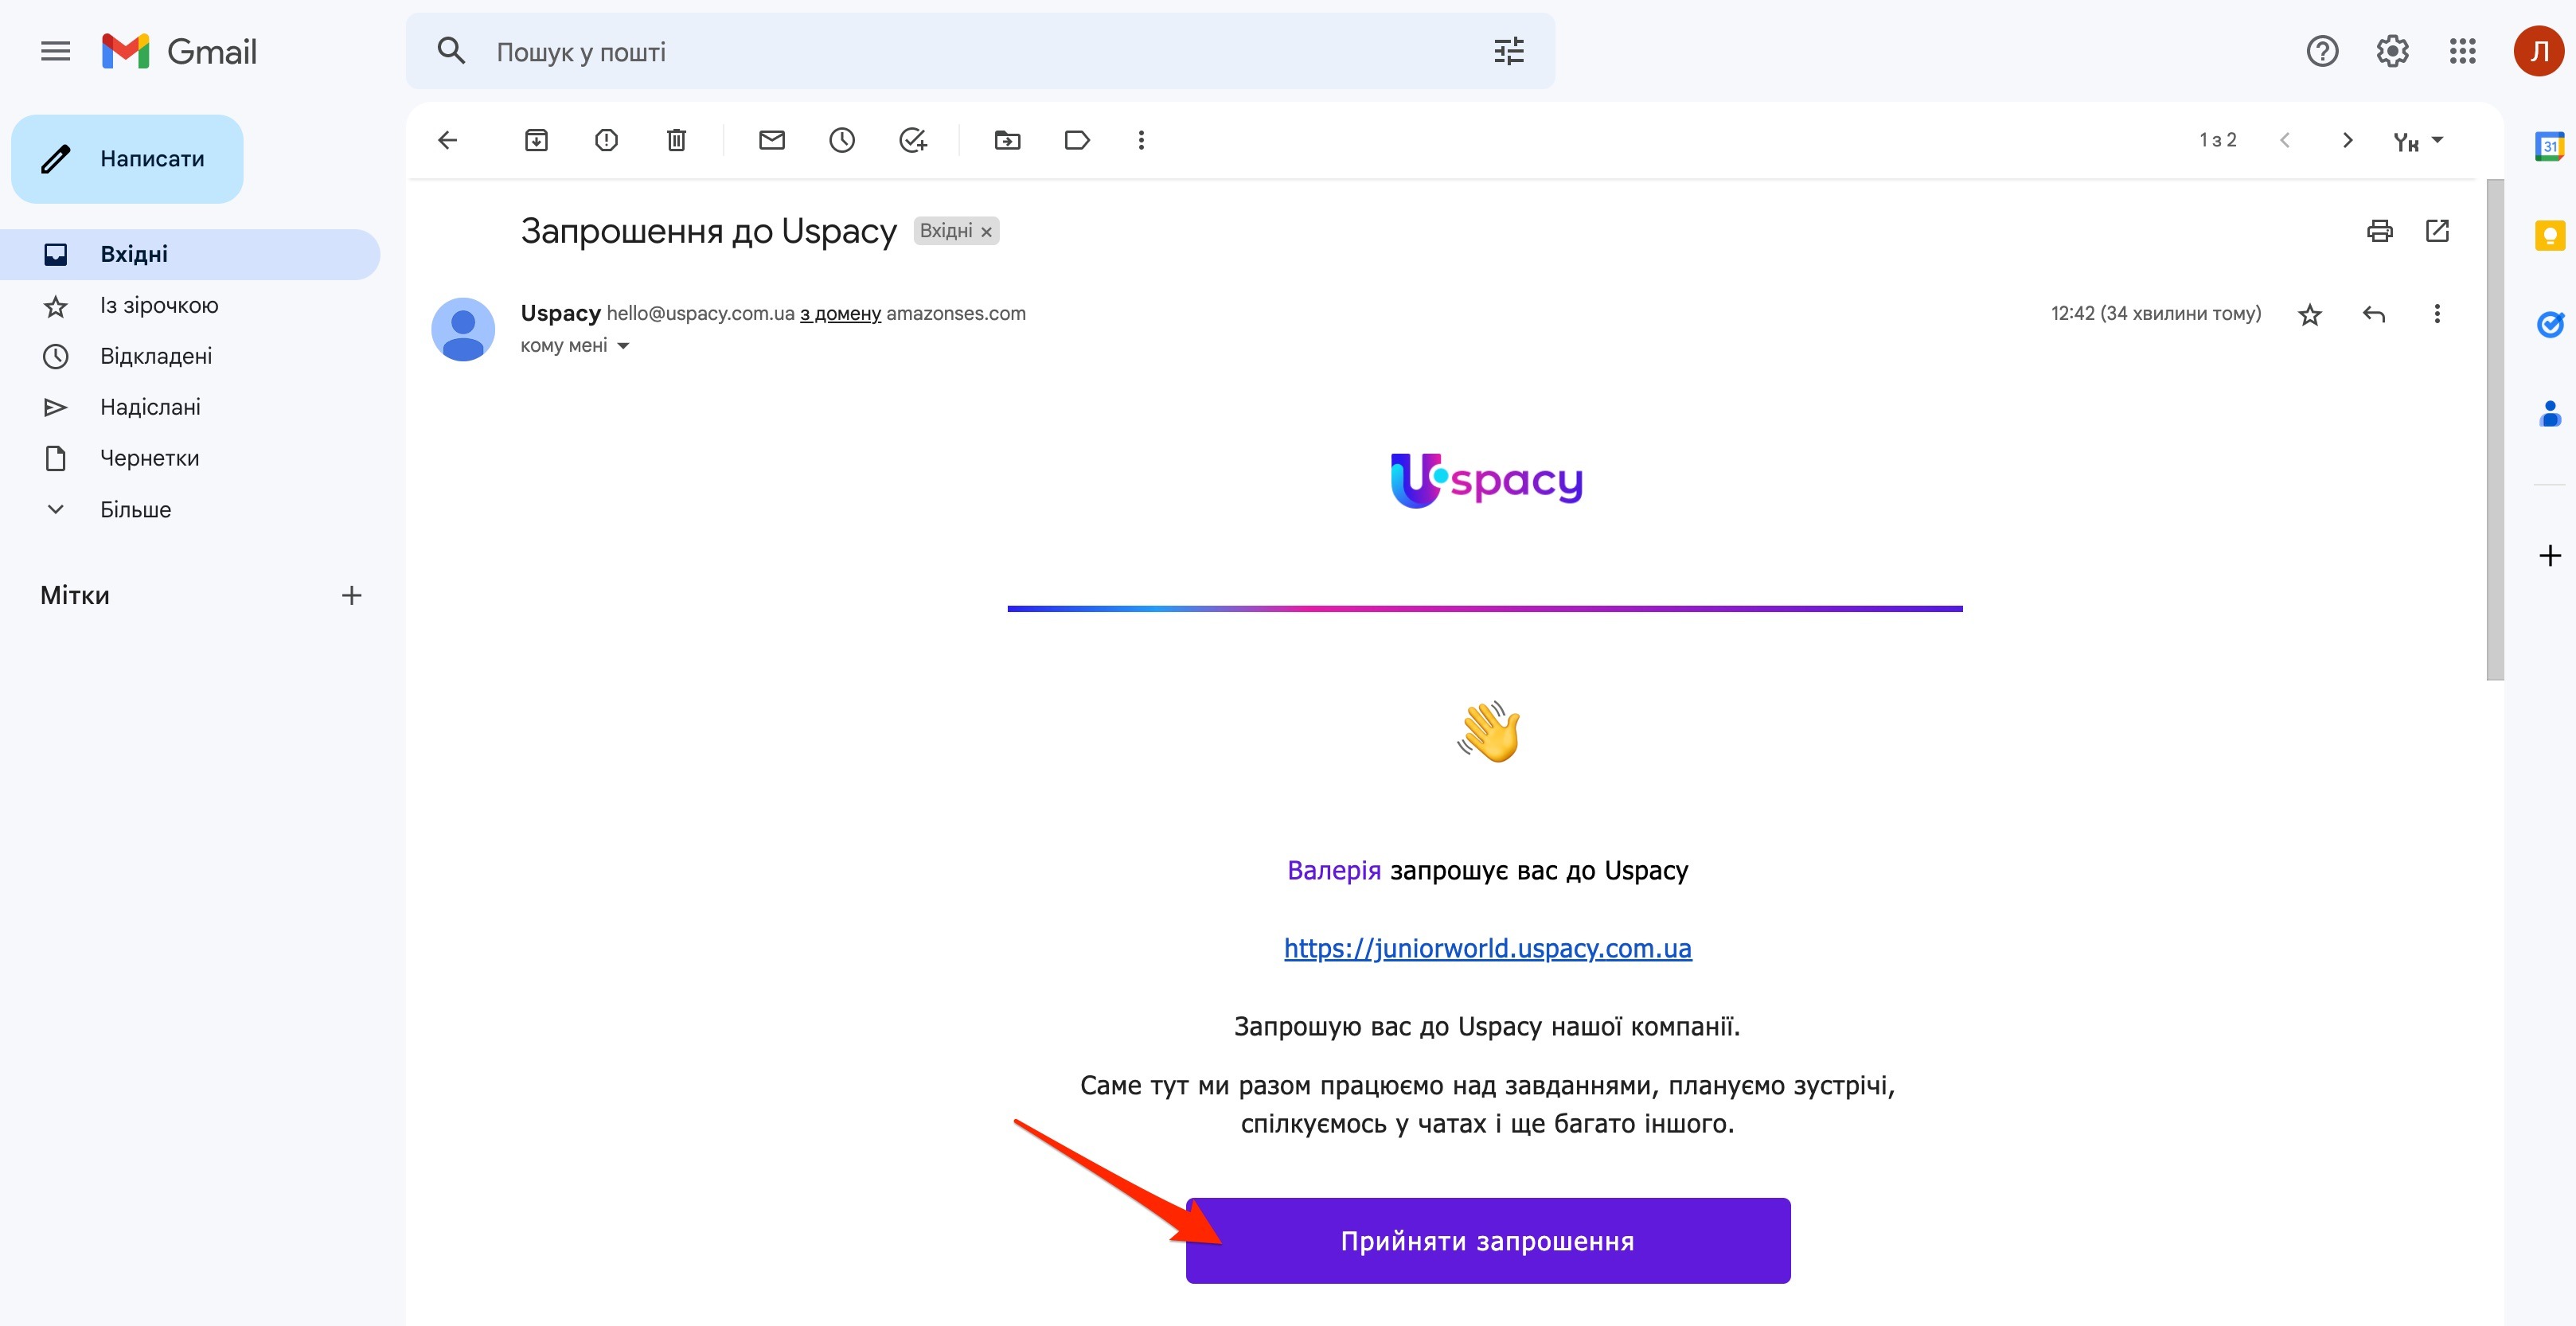This screenshot has width=2576, height=1326.
Task: Click the Прийняти запрошення button
Action: click(x=1487, y=1240)
